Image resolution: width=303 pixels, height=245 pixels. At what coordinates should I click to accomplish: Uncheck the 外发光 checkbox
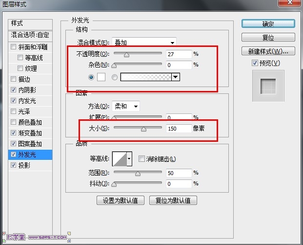(x=13, y=155)
